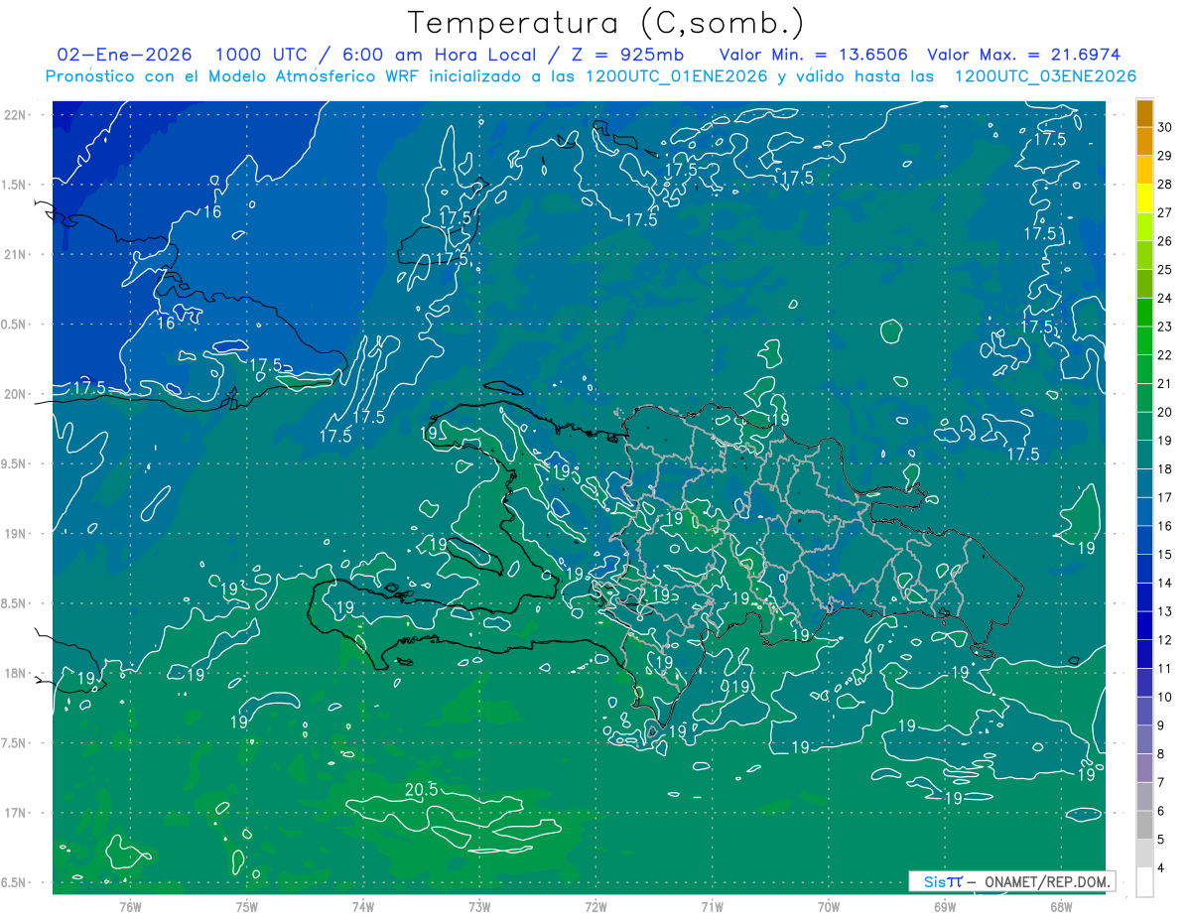Pick the teal band between 17 and 18
The width and height of the screenshot is (1191, 920).
[x=1144, y=483]
